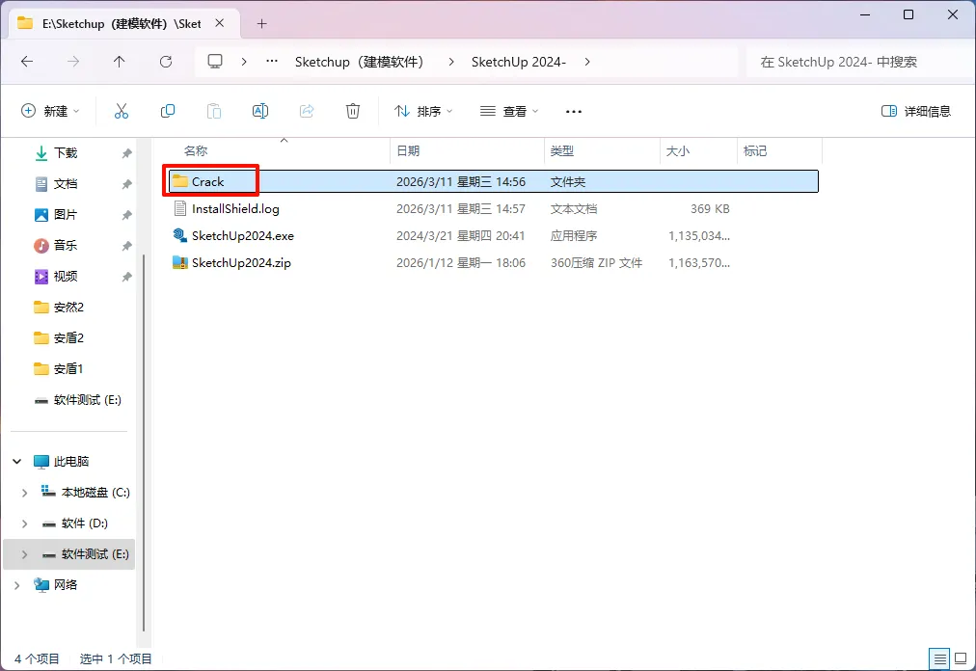Viewport: 976px width, 671px height.
Task: Select the SketchUp2024.exe application
Action: coord(493,235)
